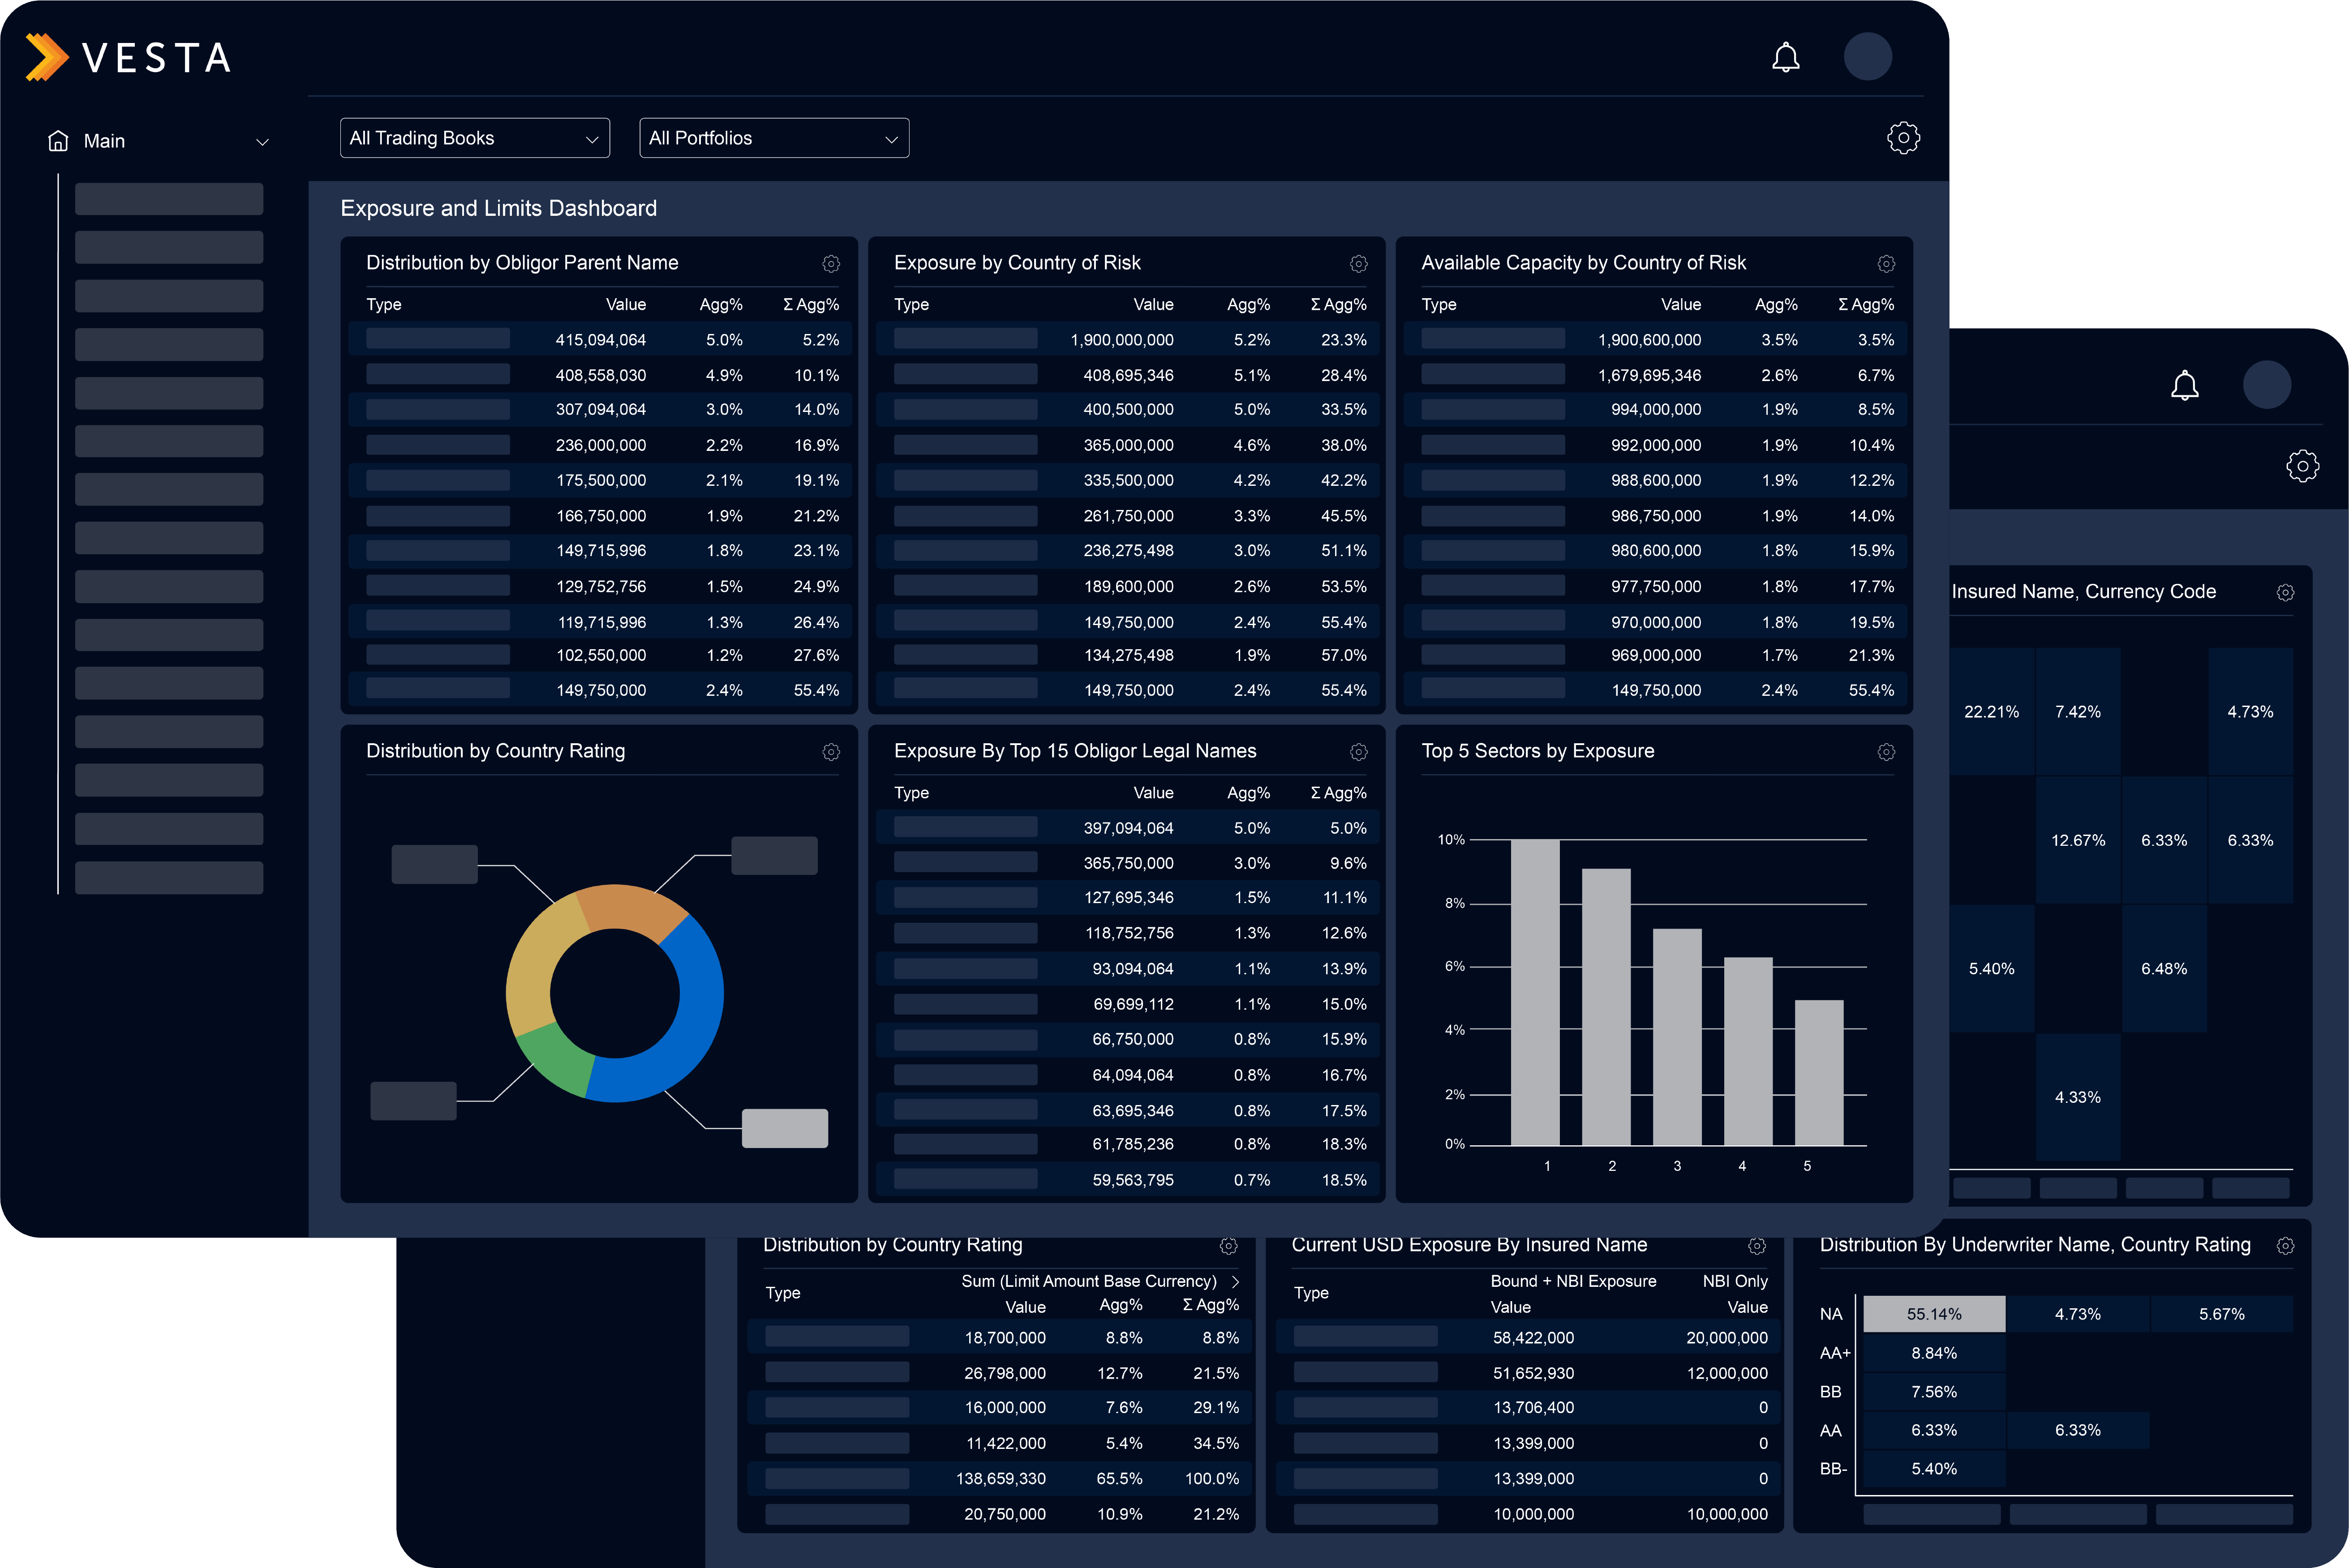Sort by Σ Agg% in Available Capacity table

1866,304
